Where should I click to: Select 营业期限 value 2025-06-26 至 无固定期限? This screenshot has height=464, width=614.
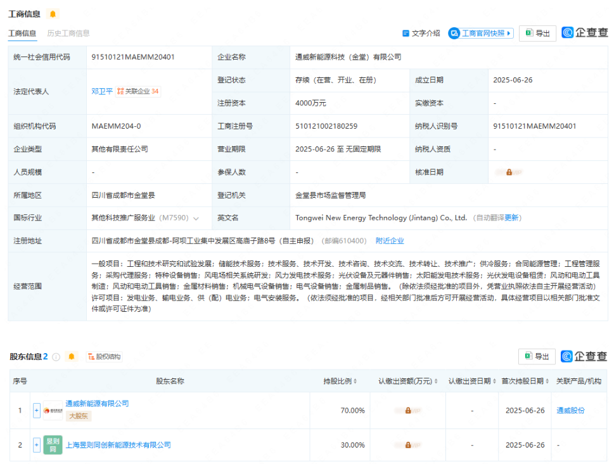[x=338, y=149]
